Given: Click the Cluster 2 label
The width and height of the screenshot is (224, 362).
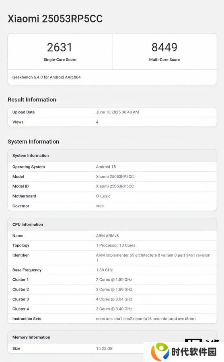Looking at the screenshot, I should click(x=21, y=290).
